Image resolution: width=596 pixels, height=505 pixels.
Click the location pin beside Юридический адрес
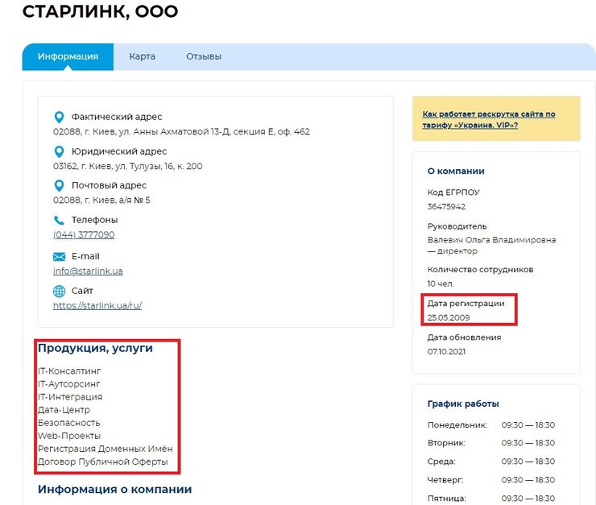(59, 151)
